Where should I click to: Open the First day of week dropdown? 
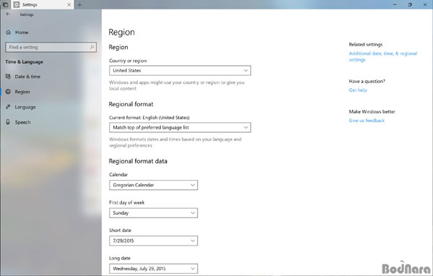tap(153, 213)
